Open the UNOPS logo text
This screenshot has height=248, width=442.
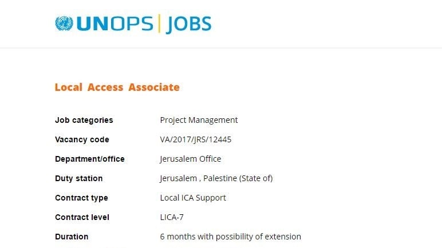(x=115, y=23)
